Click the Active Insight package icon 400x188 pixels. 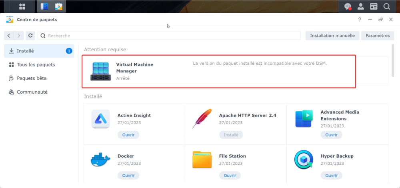pos(100,119)
